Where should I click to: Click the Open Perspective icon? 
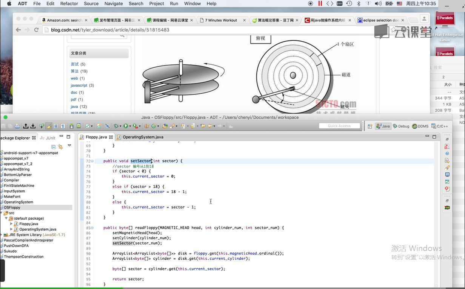370,126
